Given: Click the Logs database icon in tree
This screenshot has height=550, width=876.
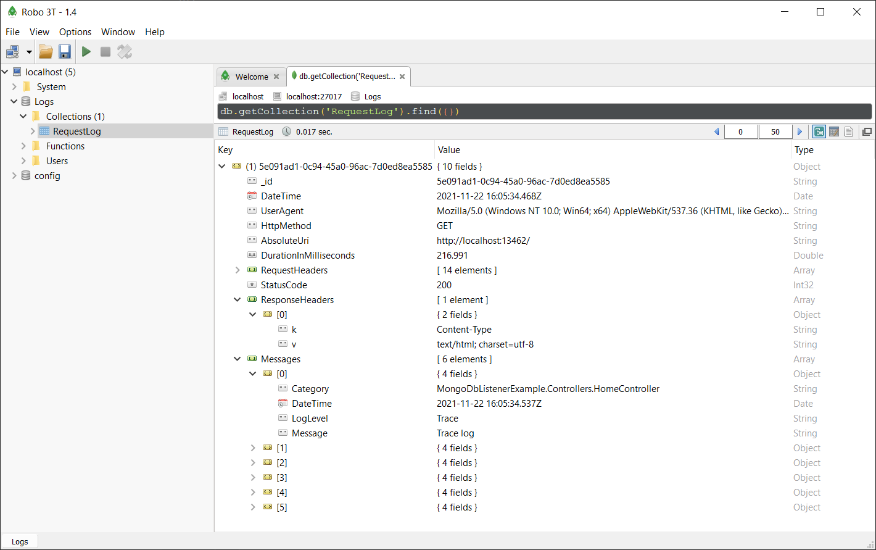Looking at the screenshot, I should click(26, 102).
